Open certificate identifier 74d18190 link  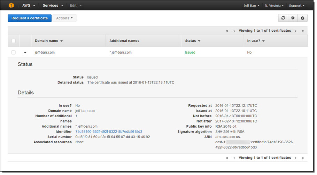tap(109, 132)
